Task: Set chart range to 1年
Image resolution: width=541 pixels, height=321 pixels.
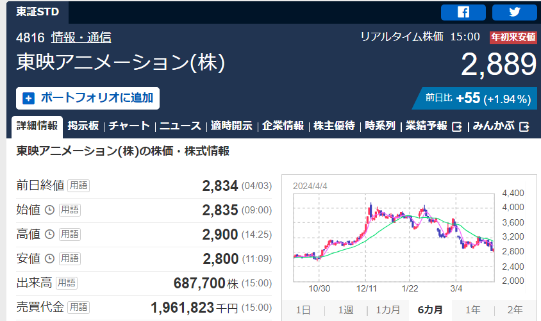Action: (x=472, y=310)
